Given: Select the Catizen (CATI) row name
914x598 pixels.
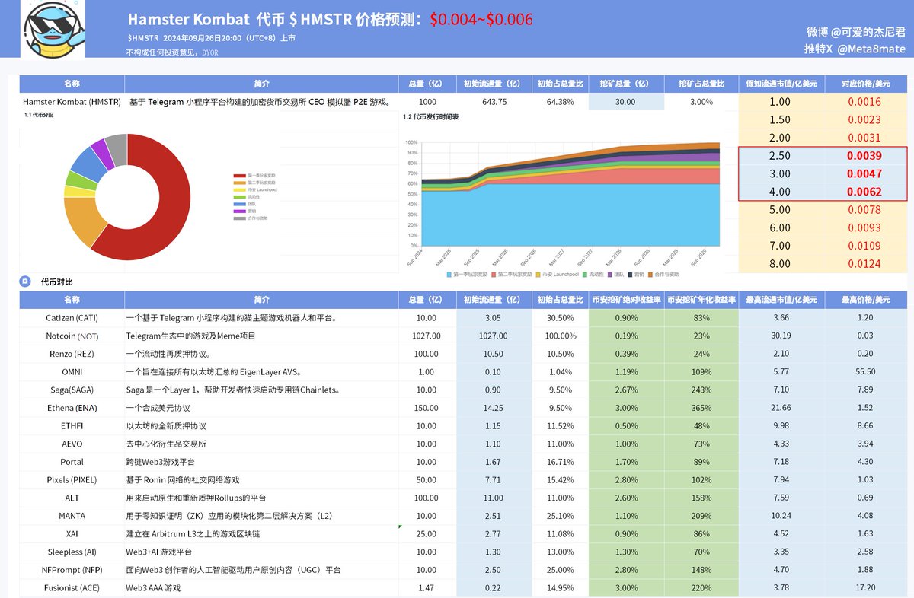Looking at the screenshot, I should (72, 318).
